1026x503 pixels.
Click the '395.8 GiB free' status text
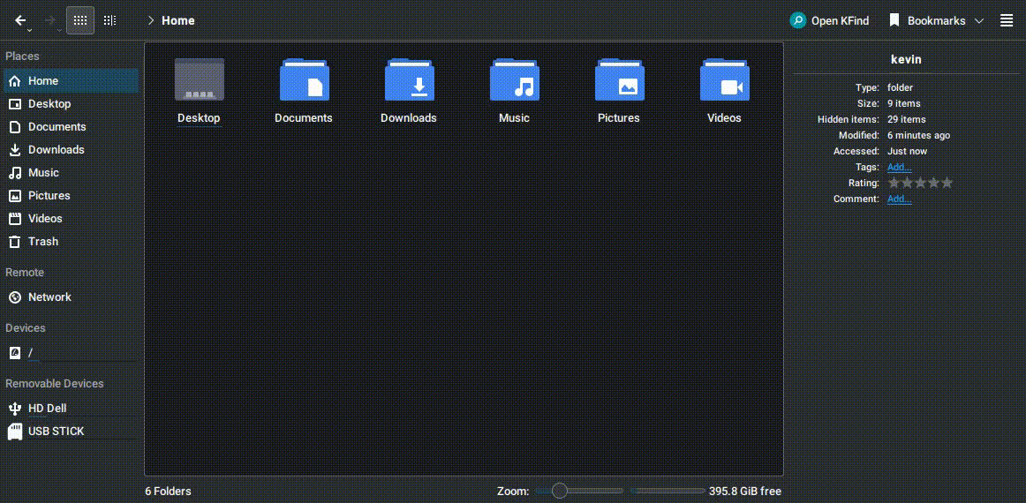(744, 492)
